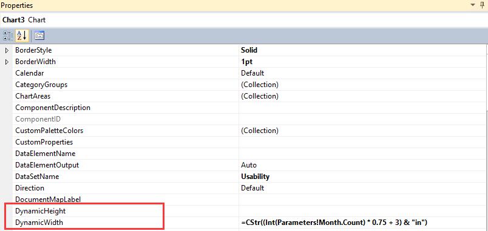Select the DynamicHeight property
The image size is (488, 231).
(41, 211)
